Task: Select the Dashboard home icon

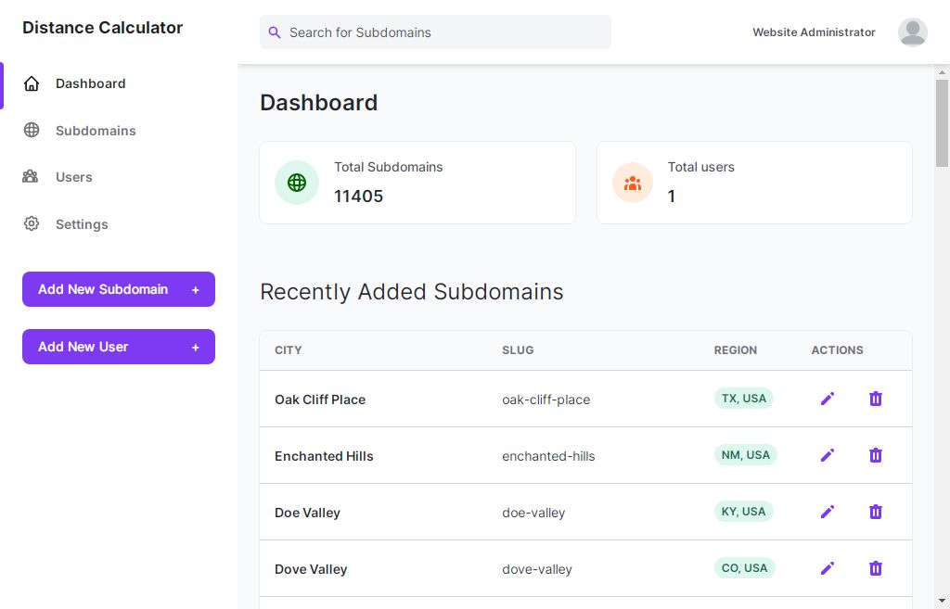Action: tap(31, 83)
